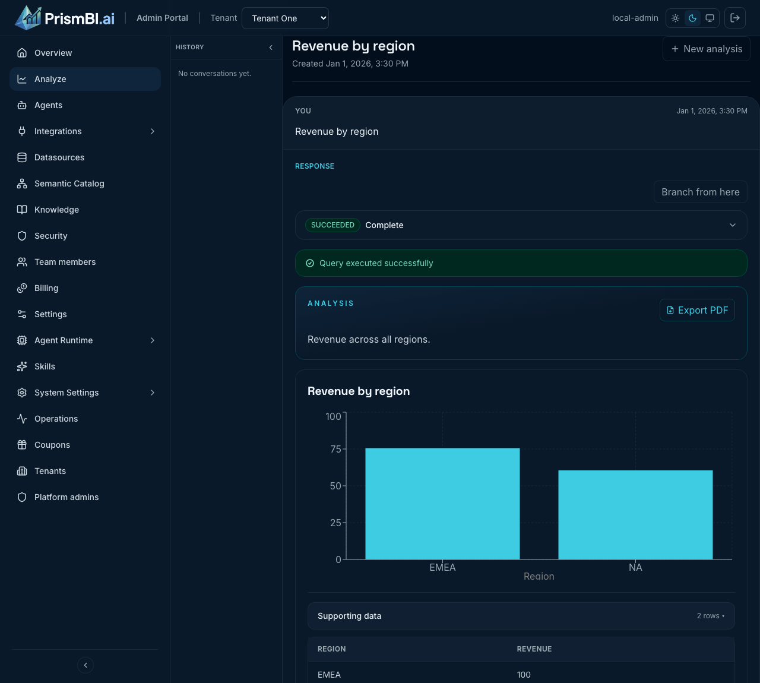Click the Datasources database icon
This screenshot has height=683, width=760.
pyautogui.click(x=22, y=157)
